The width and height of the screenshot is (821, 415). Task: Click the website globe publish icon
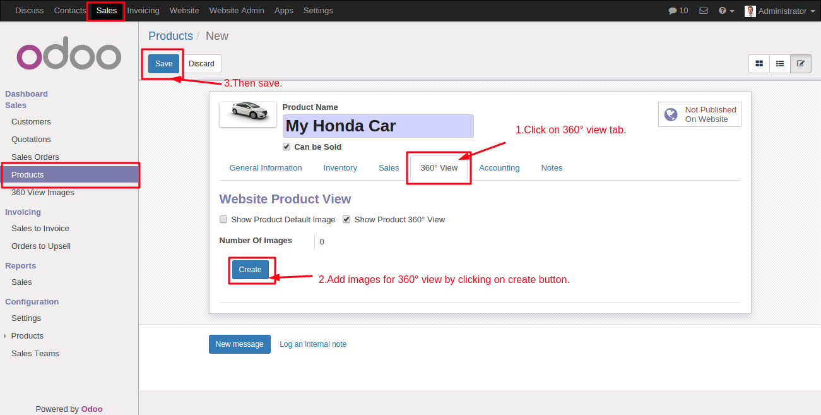tap(671, 114)
